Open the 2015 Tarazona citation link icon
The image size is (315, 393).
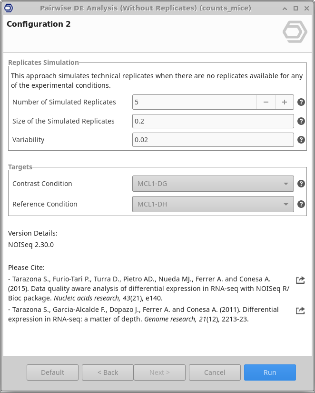pos(300,280)
